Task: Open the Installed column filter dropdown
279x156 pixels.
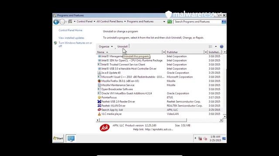Action: click(x=223, y=52)
